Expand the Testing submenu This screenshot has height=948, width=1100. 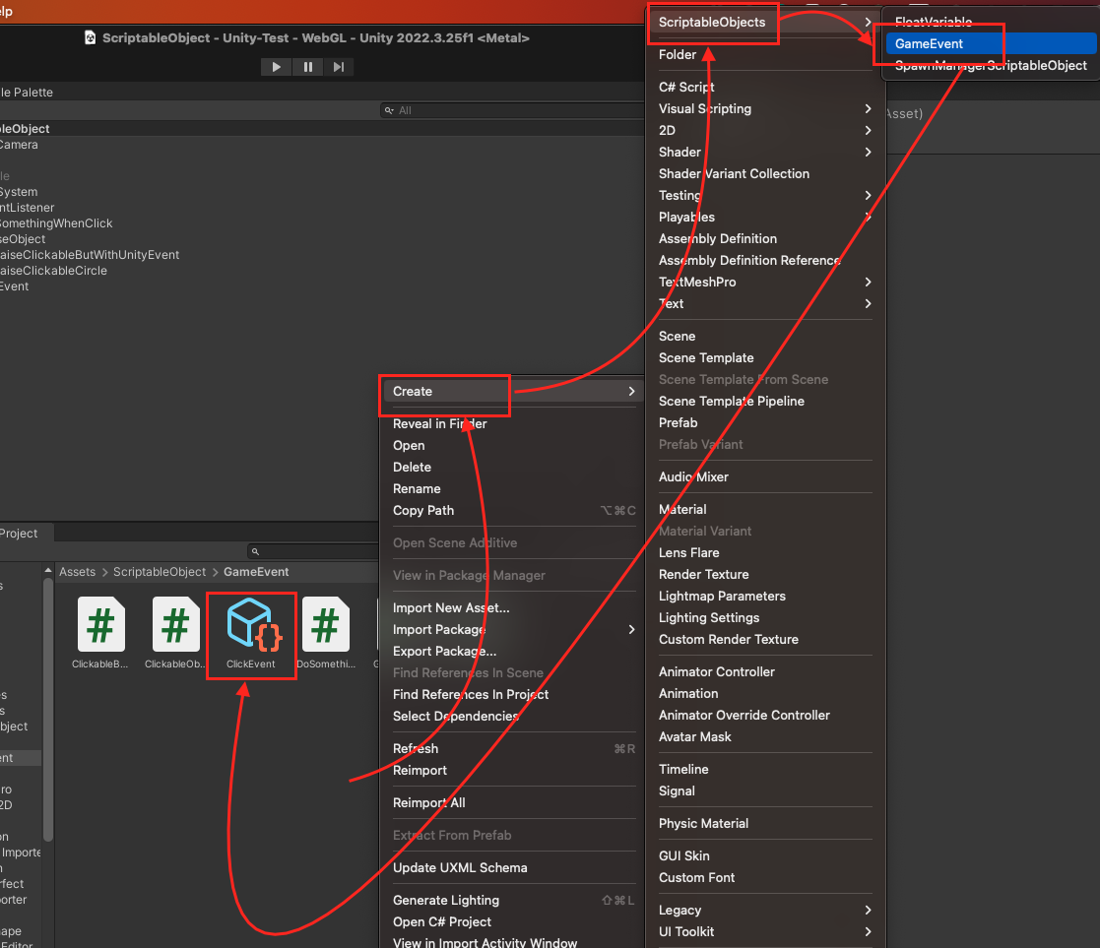[764, 195]
